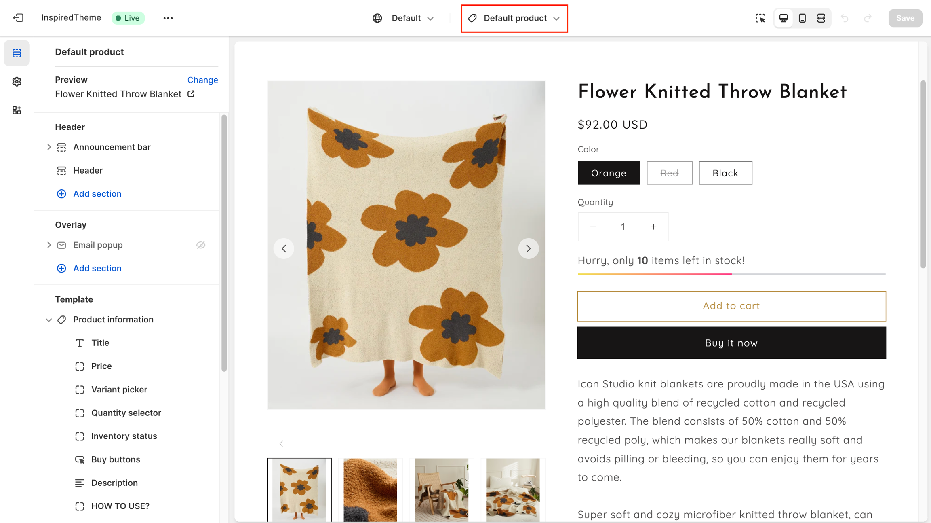Click the Change preview link
Image resolution: width=931 pixels, height=523 pixels.
click(202, 80)
